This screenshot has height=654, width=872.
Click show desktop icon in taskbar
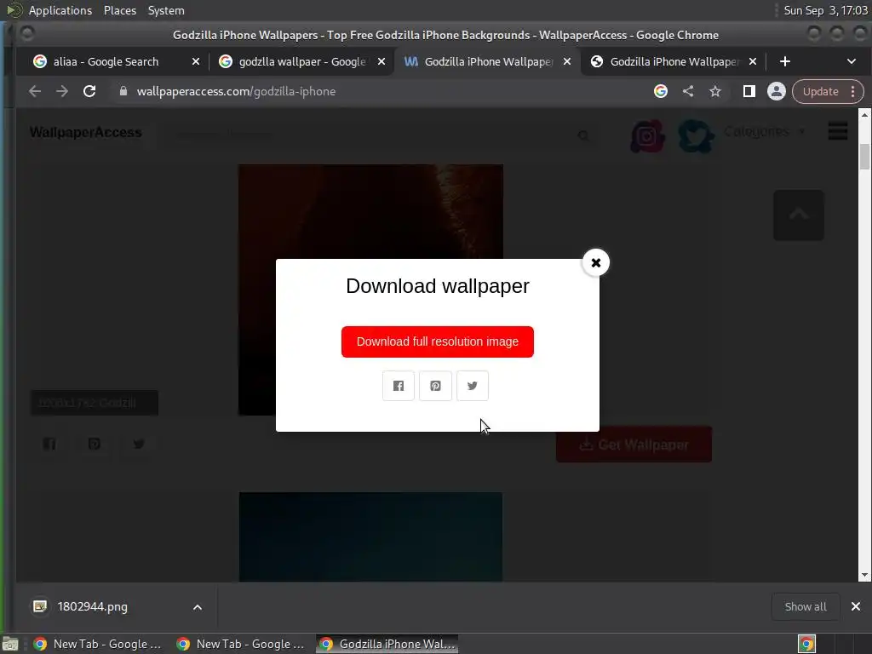tap(10, 644)
